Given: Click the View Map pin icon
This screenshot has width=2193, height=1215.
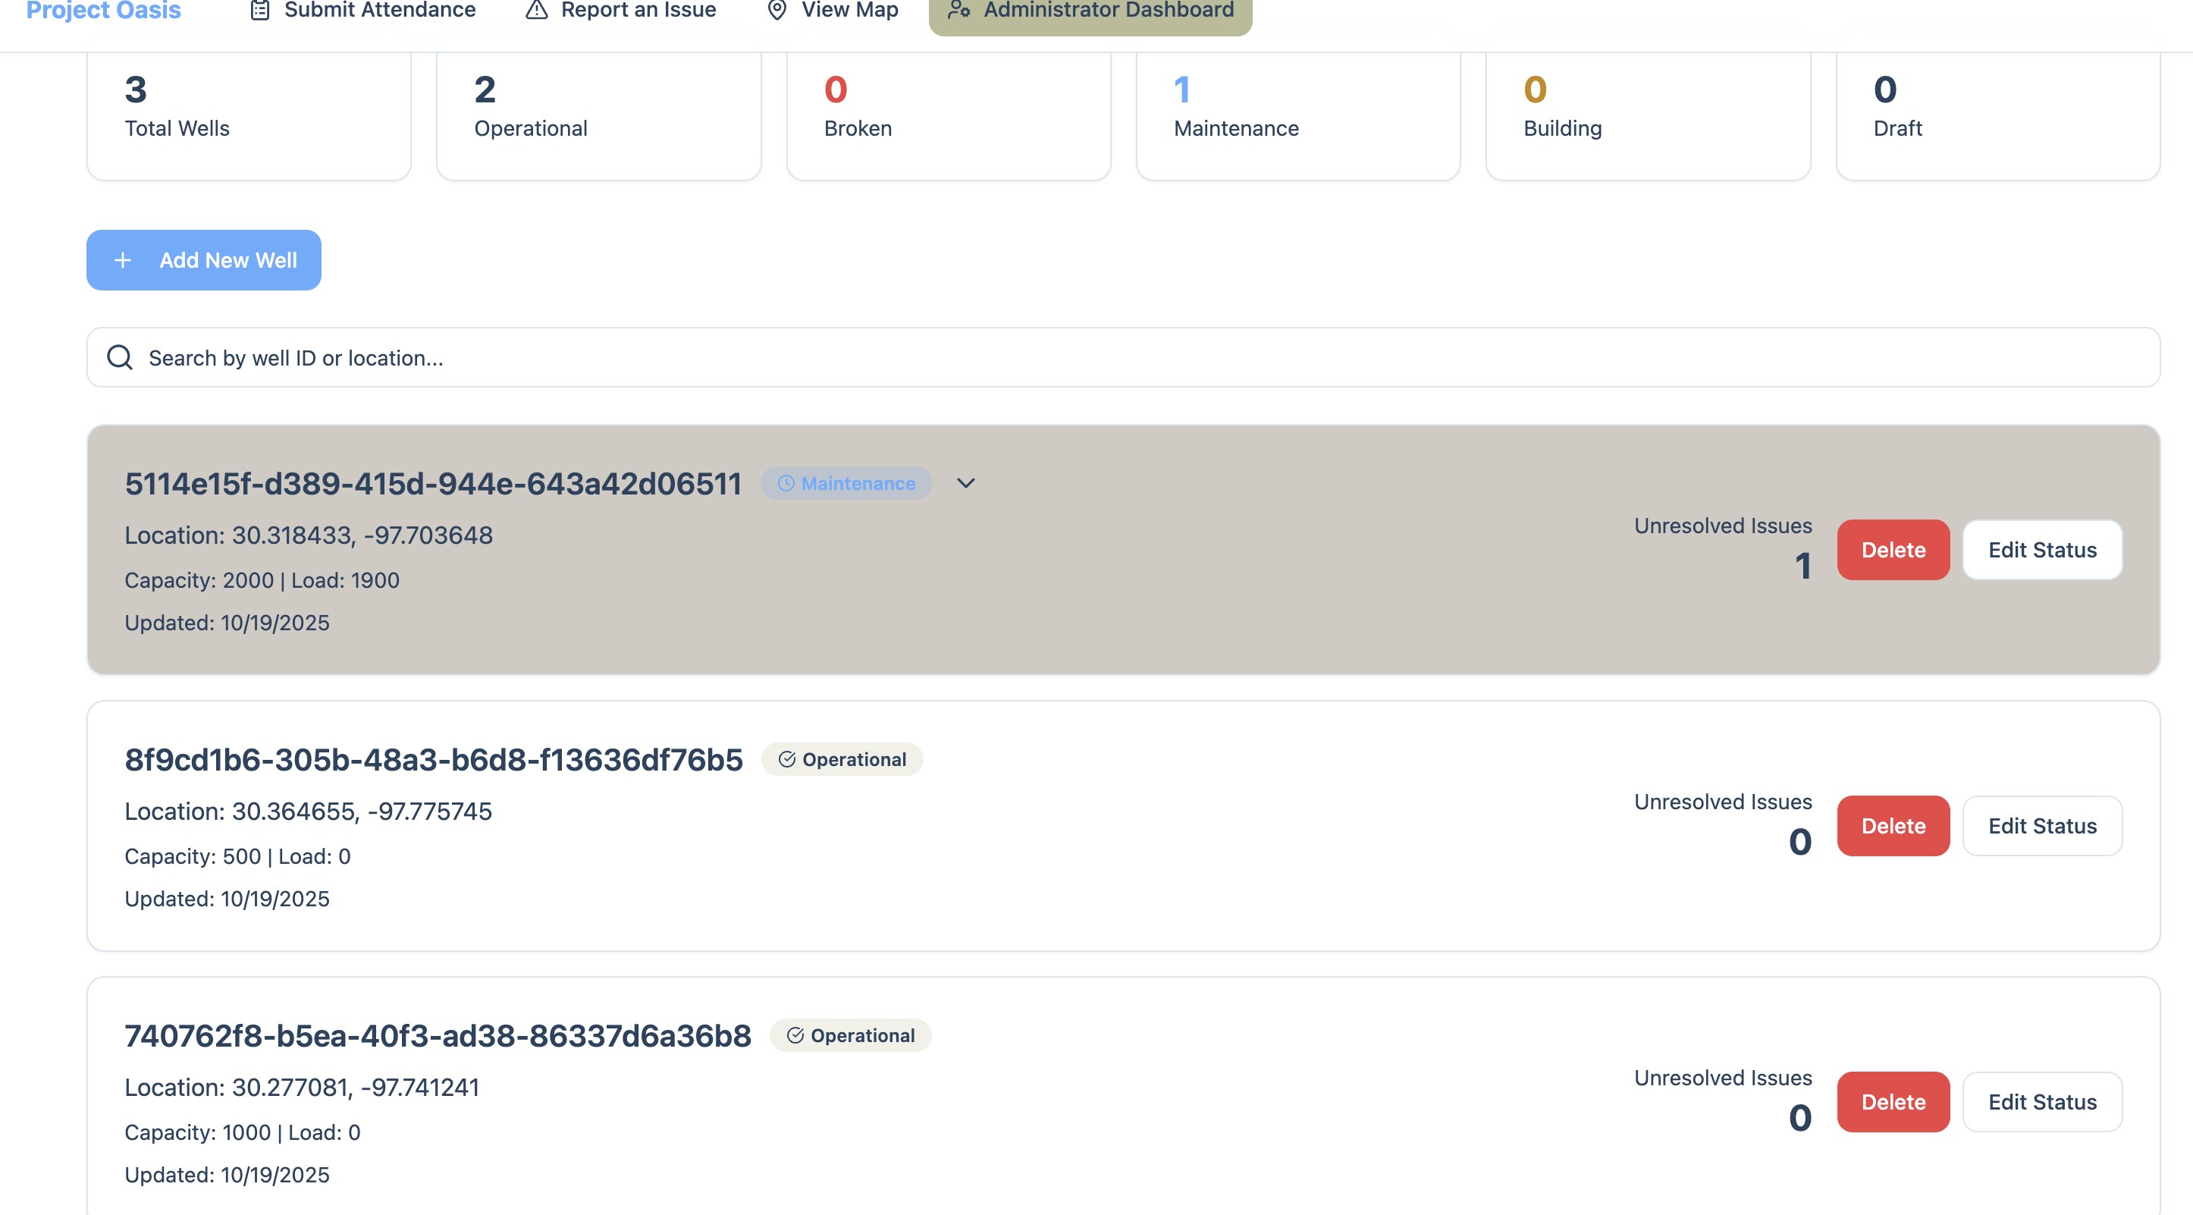Looking at the screenshot, I should (x=776, y=10).
